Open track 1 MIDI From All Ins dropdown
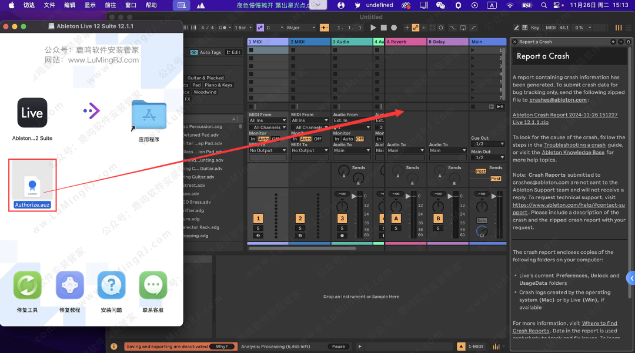This screenshot has width=635, height=353. click(268, 121)
